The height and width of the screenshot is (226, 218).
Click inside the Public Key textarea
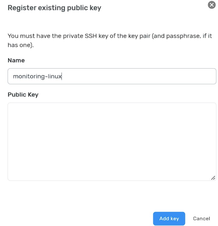pos(112,141)
